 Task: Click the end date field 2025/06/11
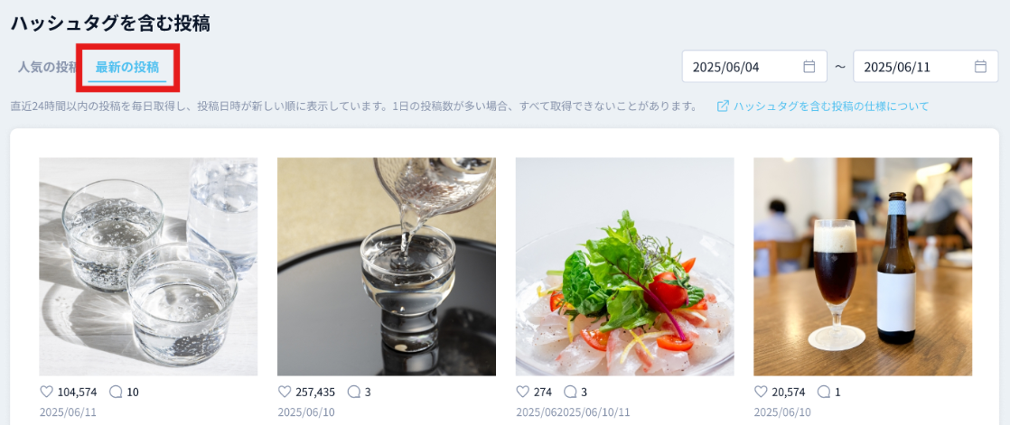point(926,66)
